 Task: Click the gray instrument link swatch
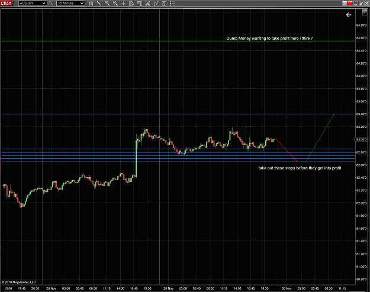pos(345,4)
